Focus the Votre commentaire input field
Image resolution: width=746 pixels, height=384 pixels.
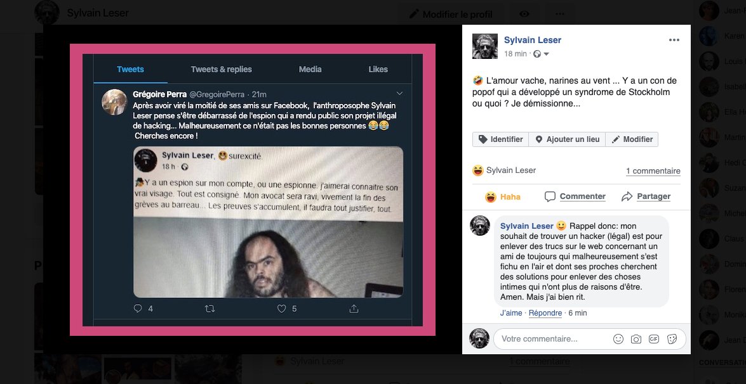[x=554, y=339]
